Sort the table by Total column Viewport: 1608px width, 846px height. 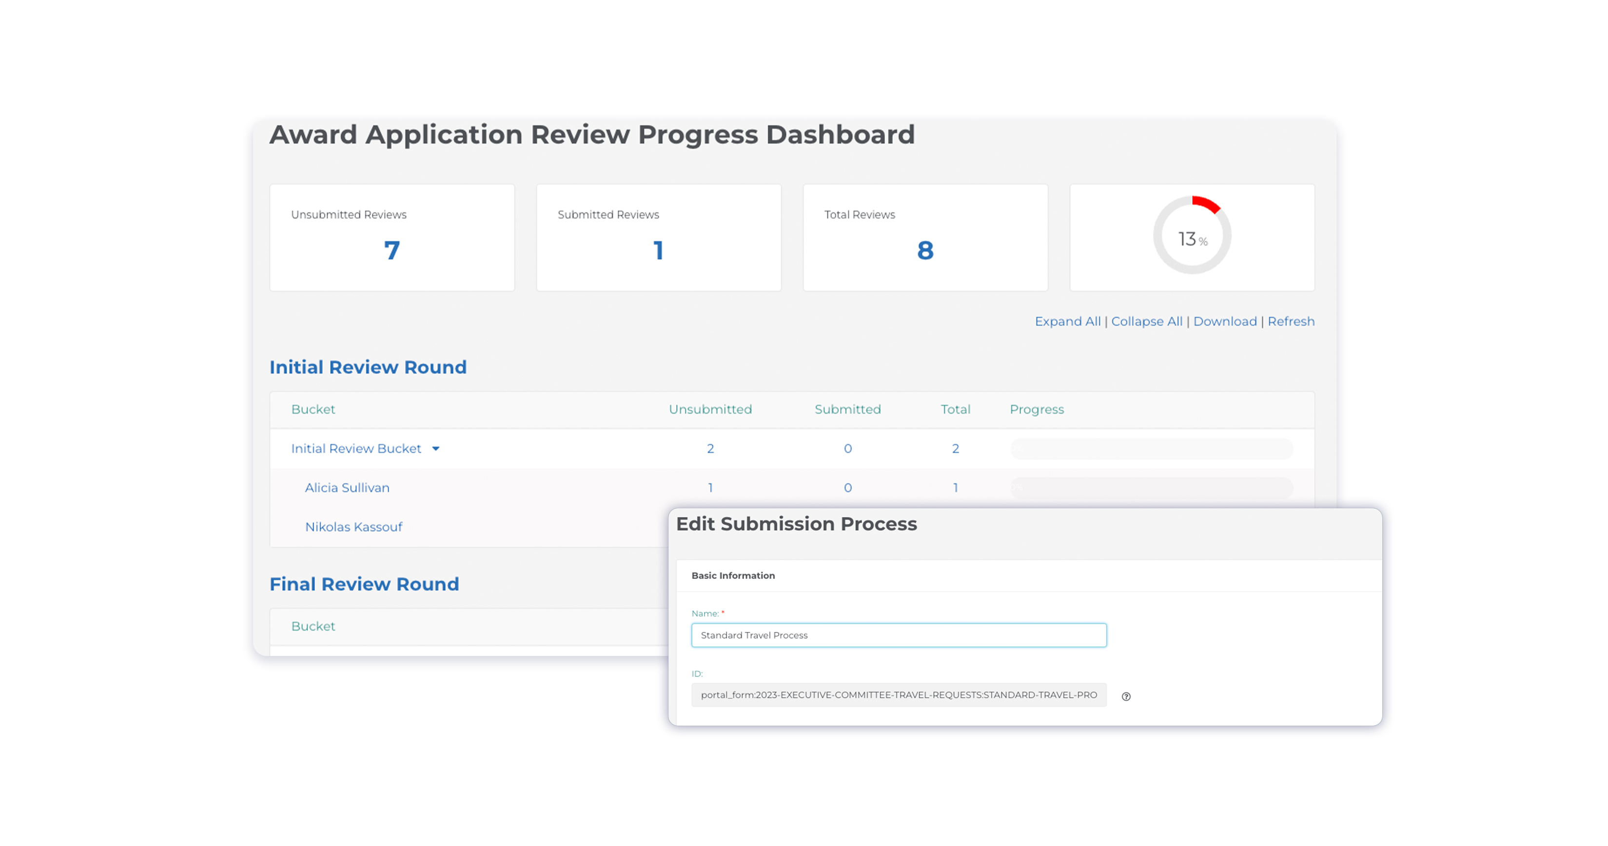955,409
